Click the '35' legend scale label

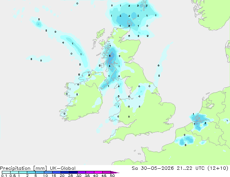pyautogui.click(x=87, y=176)
